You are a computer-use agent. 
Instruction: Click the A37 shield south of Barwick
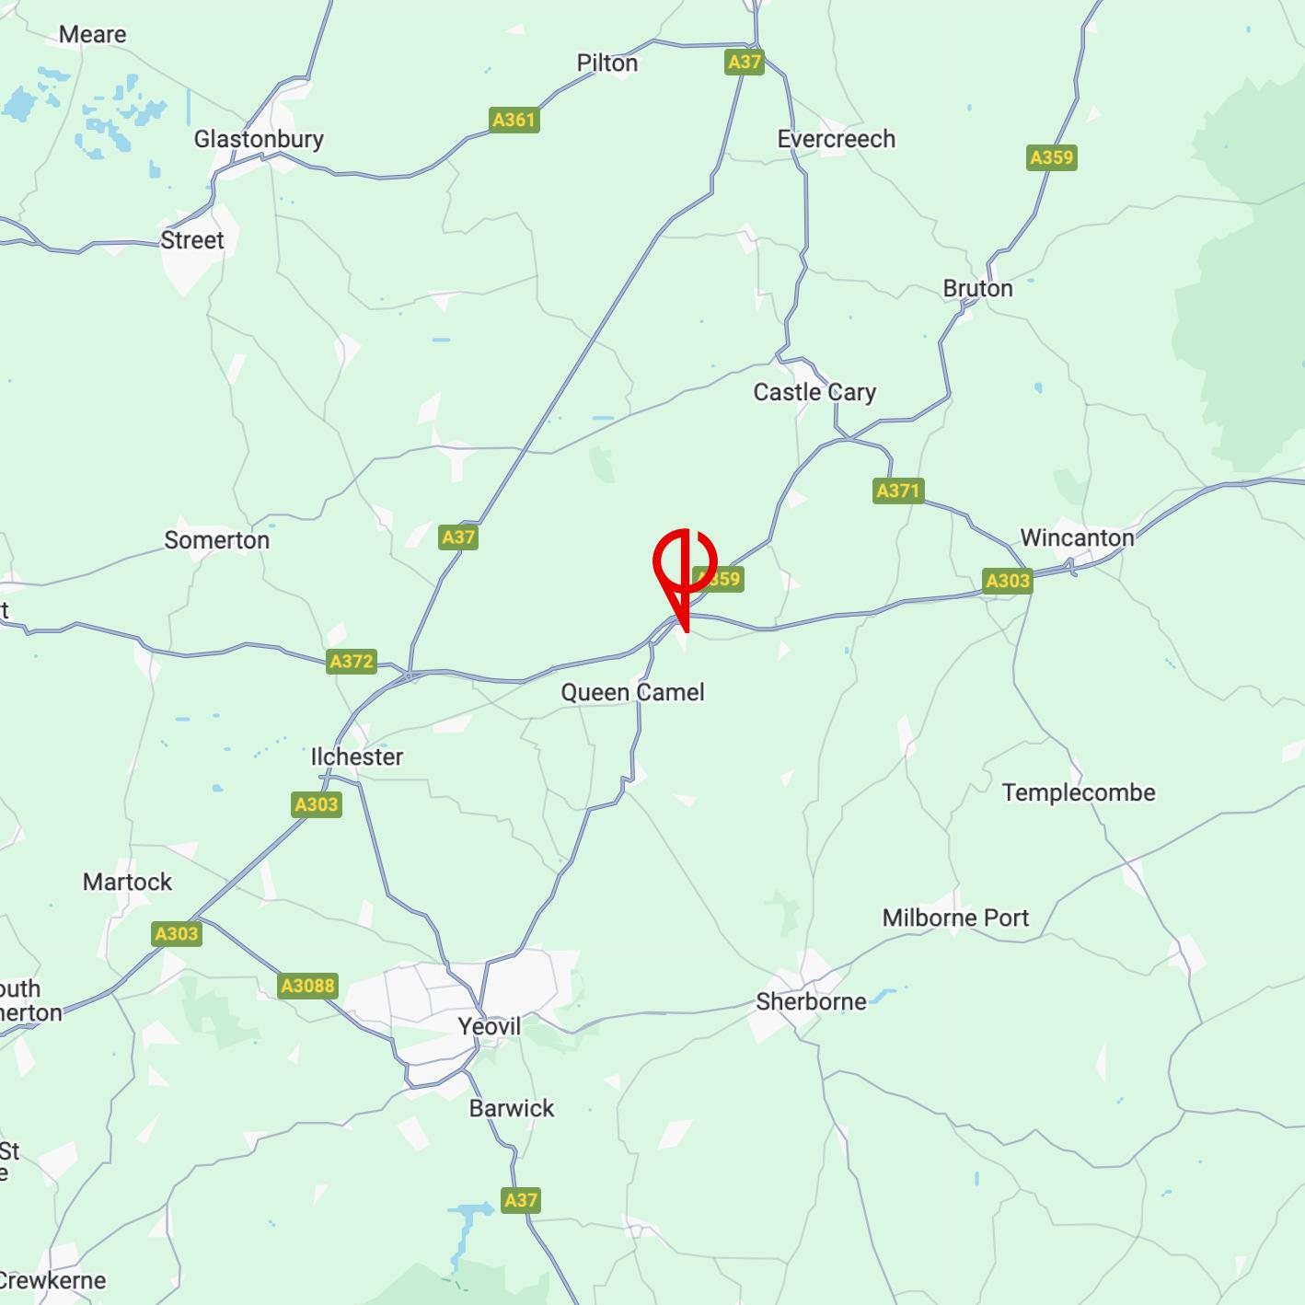click(521, 1200)
